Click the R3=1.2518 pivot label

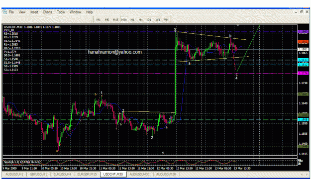tap(11, 34)
